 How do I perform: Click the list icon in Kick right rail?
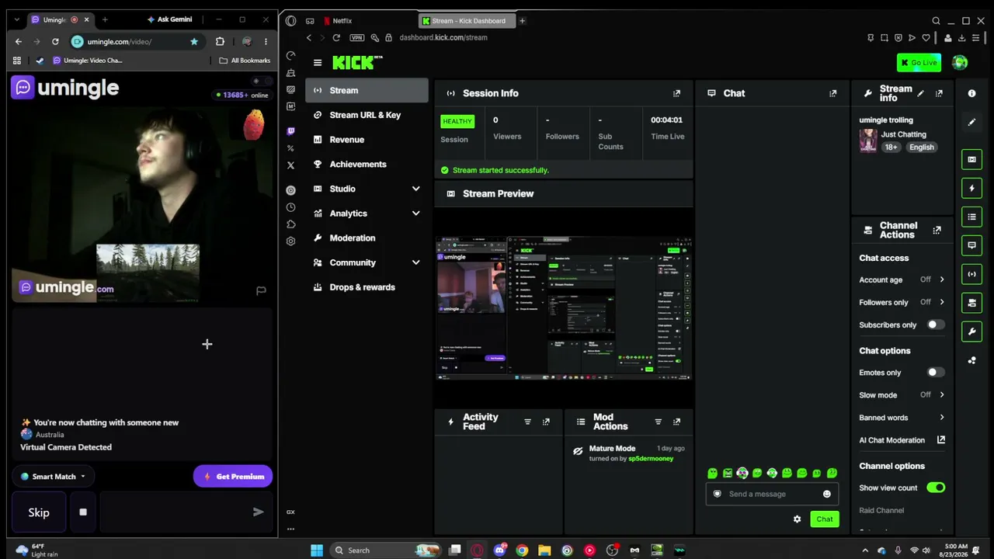click(971, 217)
